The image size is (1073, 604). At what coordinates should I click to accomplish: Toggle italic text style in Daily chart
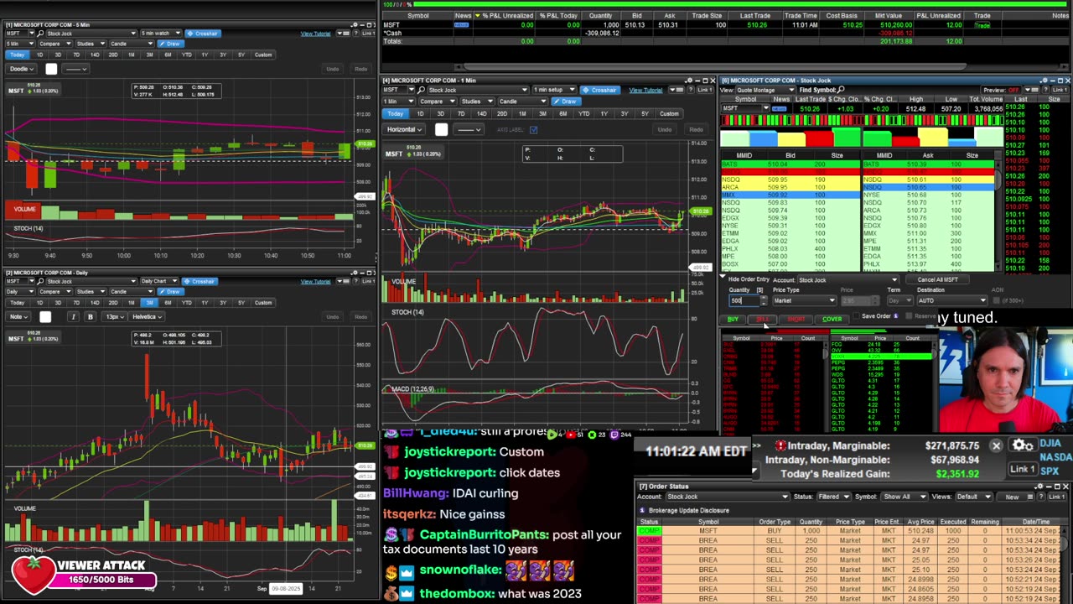pyautogui.click(x=73, y=317)
